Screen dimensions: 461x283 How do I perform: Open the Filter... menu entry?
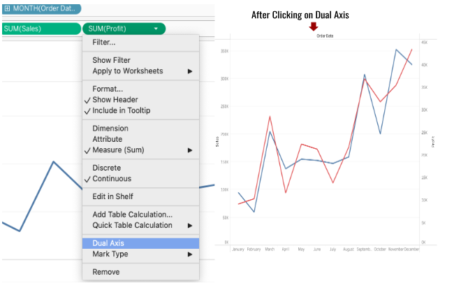pyautogui.click(x=104, y=43)
